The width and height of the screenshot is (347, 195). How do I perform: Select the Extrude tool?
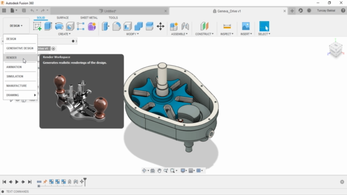click(x=48, y=26)
